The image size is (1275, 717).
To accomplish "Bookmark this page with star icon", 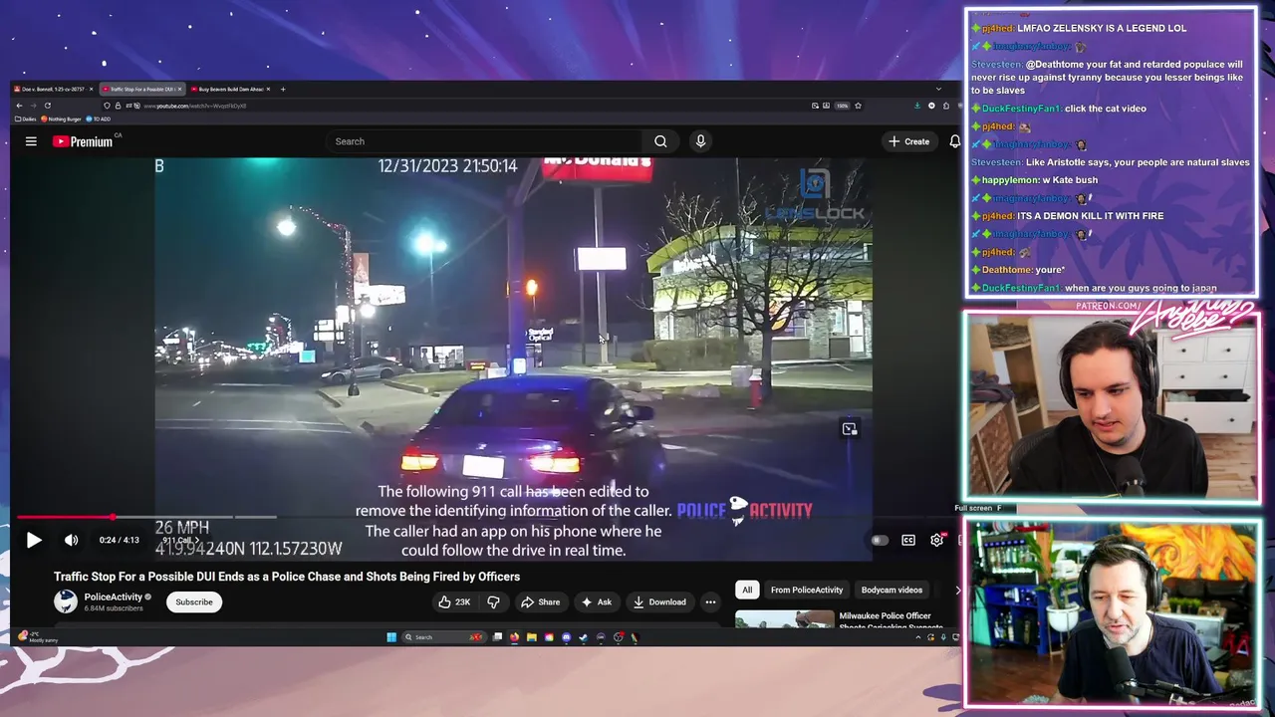I will tap(858, 106).
